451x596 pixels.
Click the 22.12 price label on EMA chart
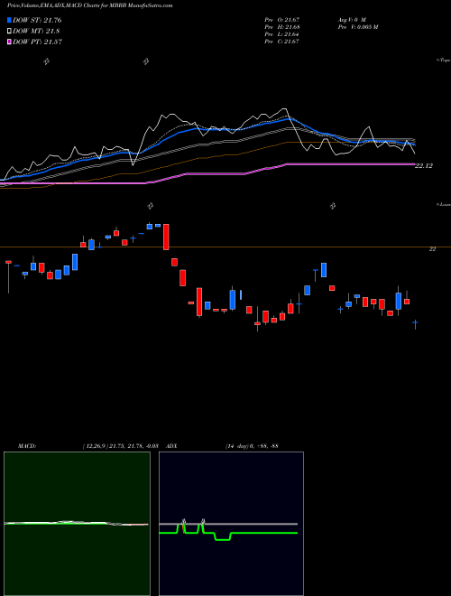pyautogui.click(x=424, y=166)
